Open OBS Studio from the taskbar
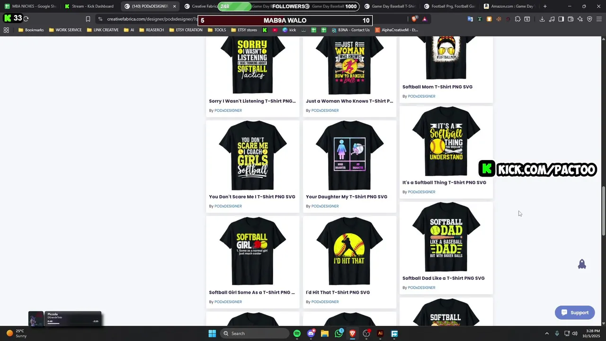This screenshot has width=606, height=341. tap(366, 333)
